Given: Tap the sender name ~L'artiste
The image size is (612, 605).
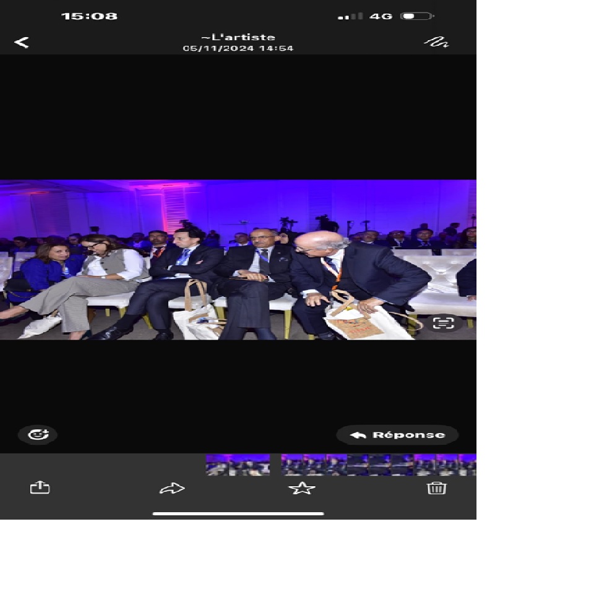Looking at the screenshot, I should coord(238,37).
